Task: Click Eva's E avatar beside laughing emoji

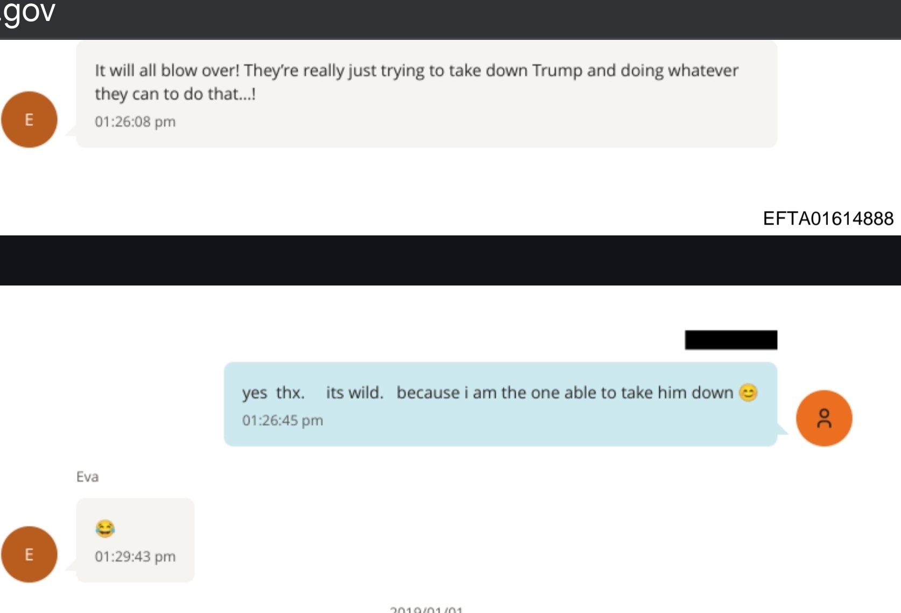Action: click(x=29, y=554)
